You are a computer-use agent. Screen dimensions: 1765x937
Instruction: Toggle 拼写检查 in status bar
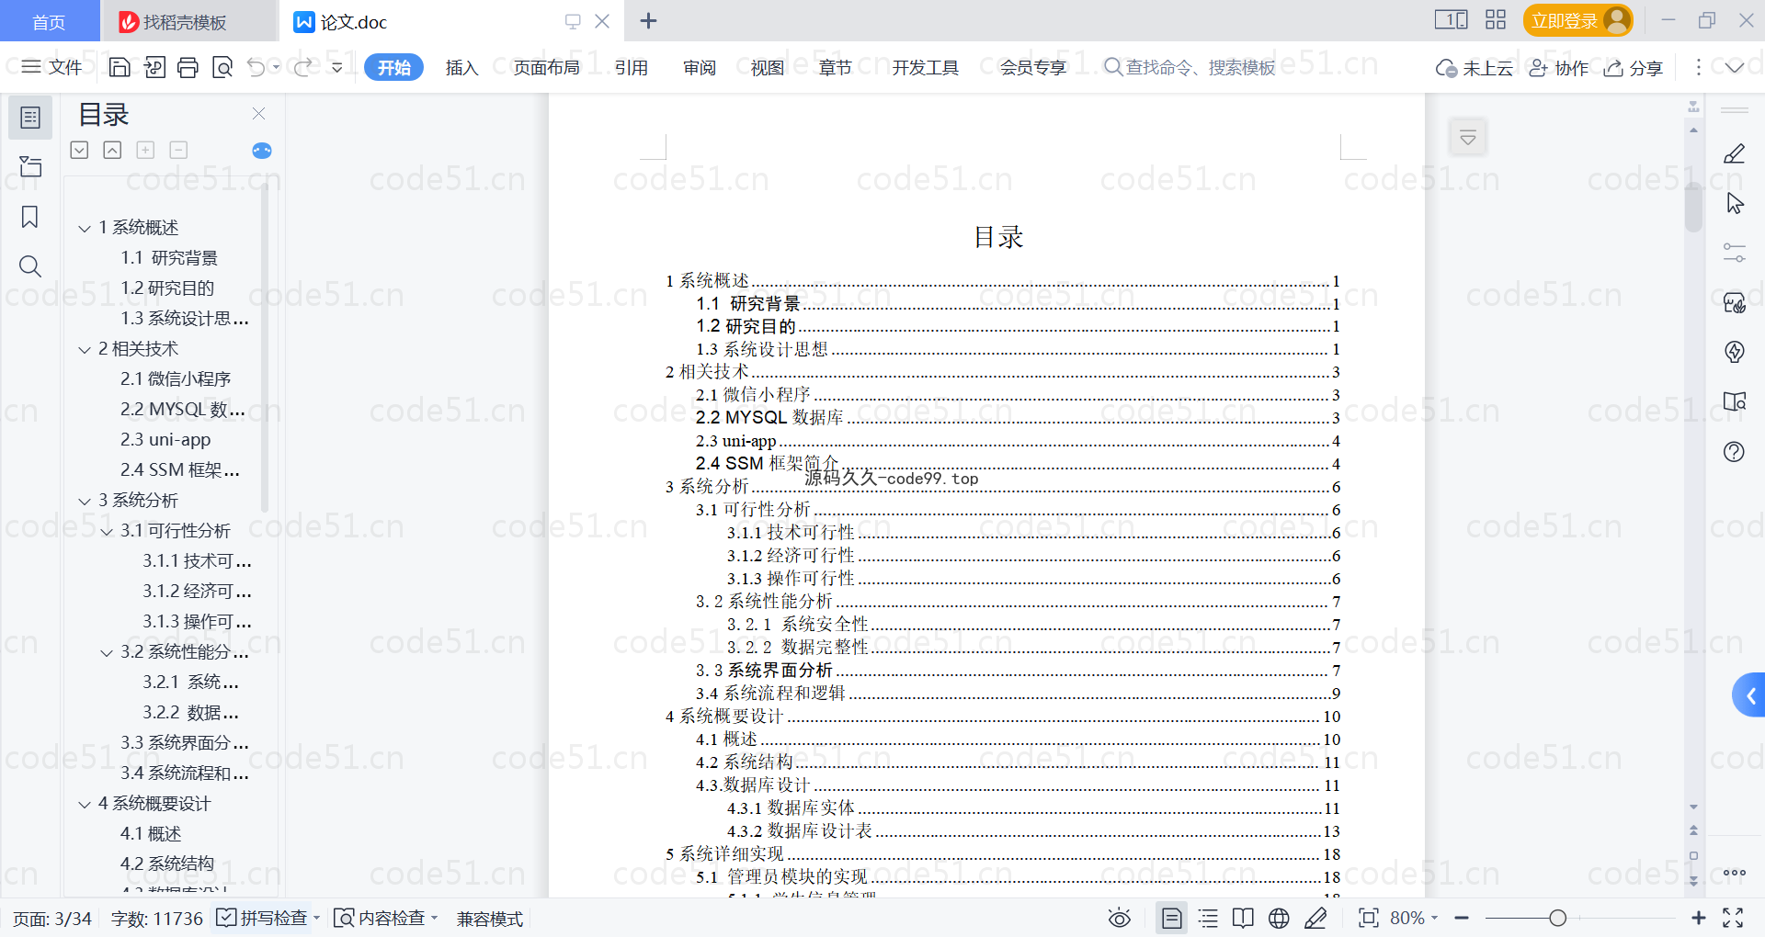(263, 918)
